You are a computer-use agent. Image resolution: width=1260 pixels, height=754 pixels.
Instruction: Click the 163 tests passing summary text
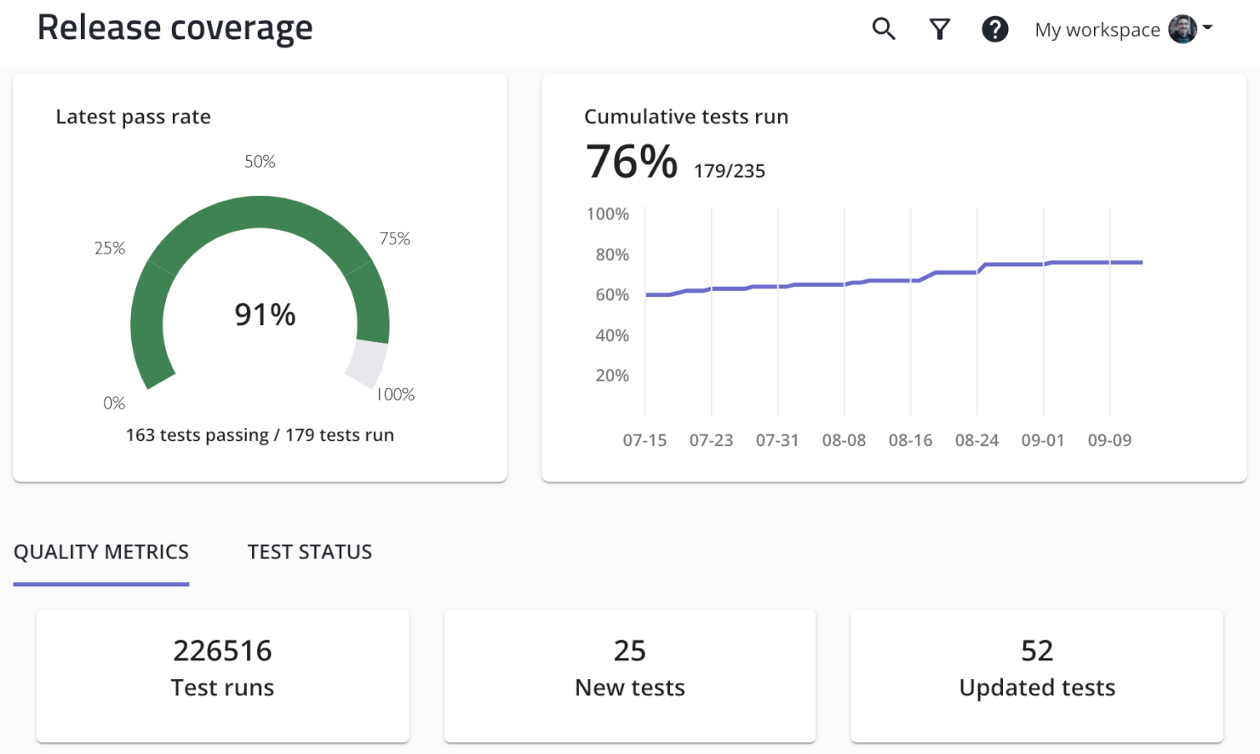tap(260, 434)
